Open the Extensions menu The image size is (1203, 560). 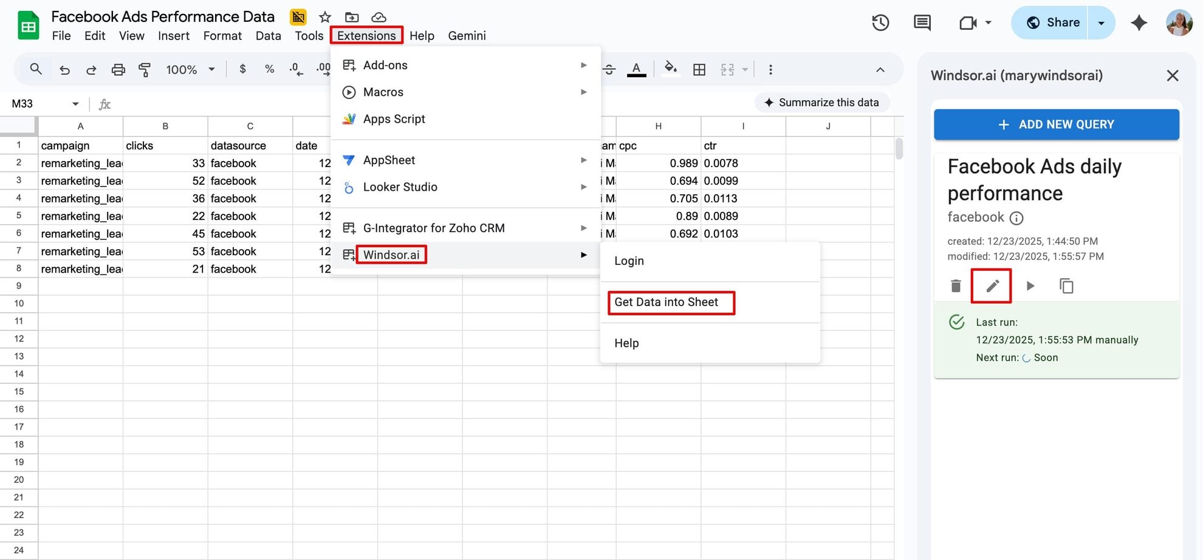pos(366,35)
